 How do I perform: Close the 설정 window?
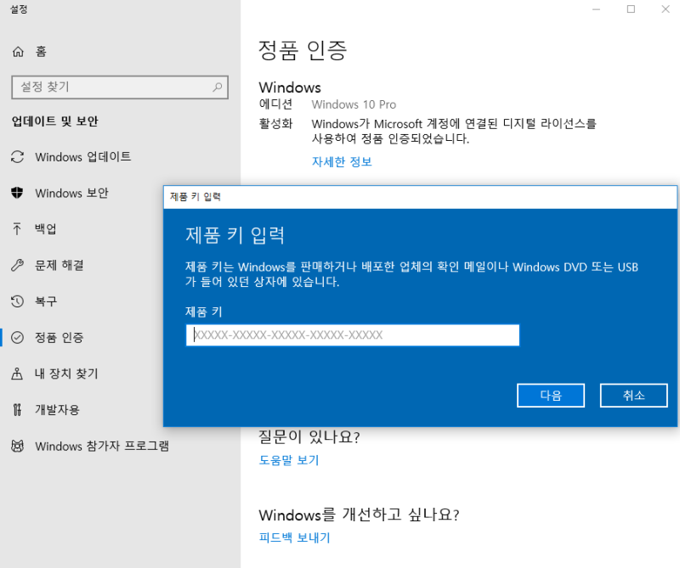click(666, 9)
